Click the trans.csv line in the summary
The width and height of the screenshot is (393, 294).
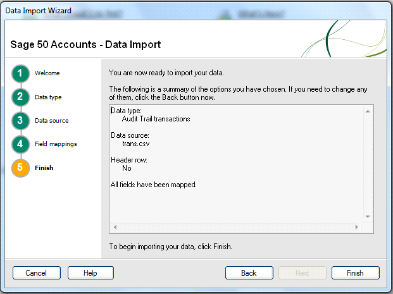point(135,144)
